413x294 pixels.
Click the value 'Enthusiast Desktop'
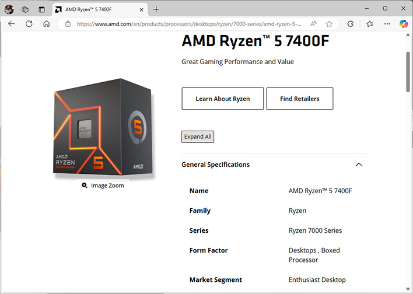pos(317,280)
